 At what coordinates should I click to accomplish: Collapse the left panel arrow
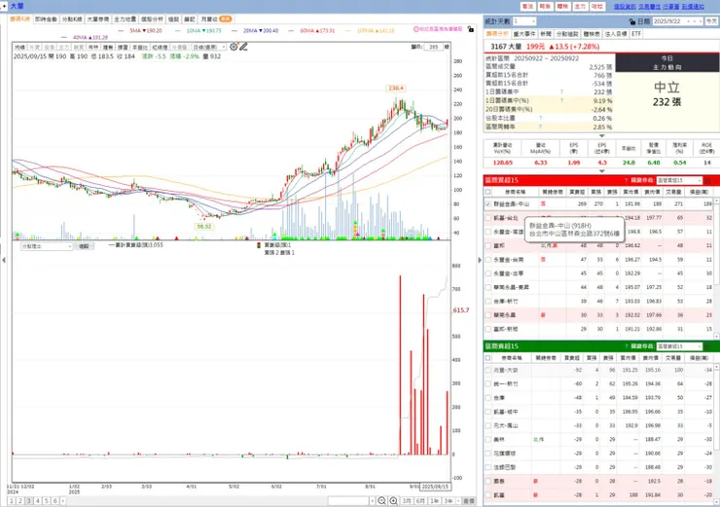tap(4, 260)
